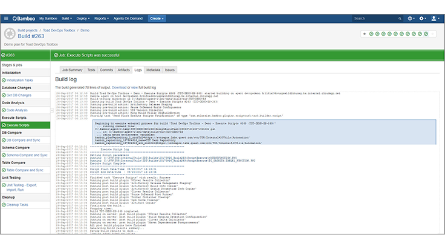Viewport: 445px width, 249px height.
Task: Open the Metadata tab
Action: (153, 70)
